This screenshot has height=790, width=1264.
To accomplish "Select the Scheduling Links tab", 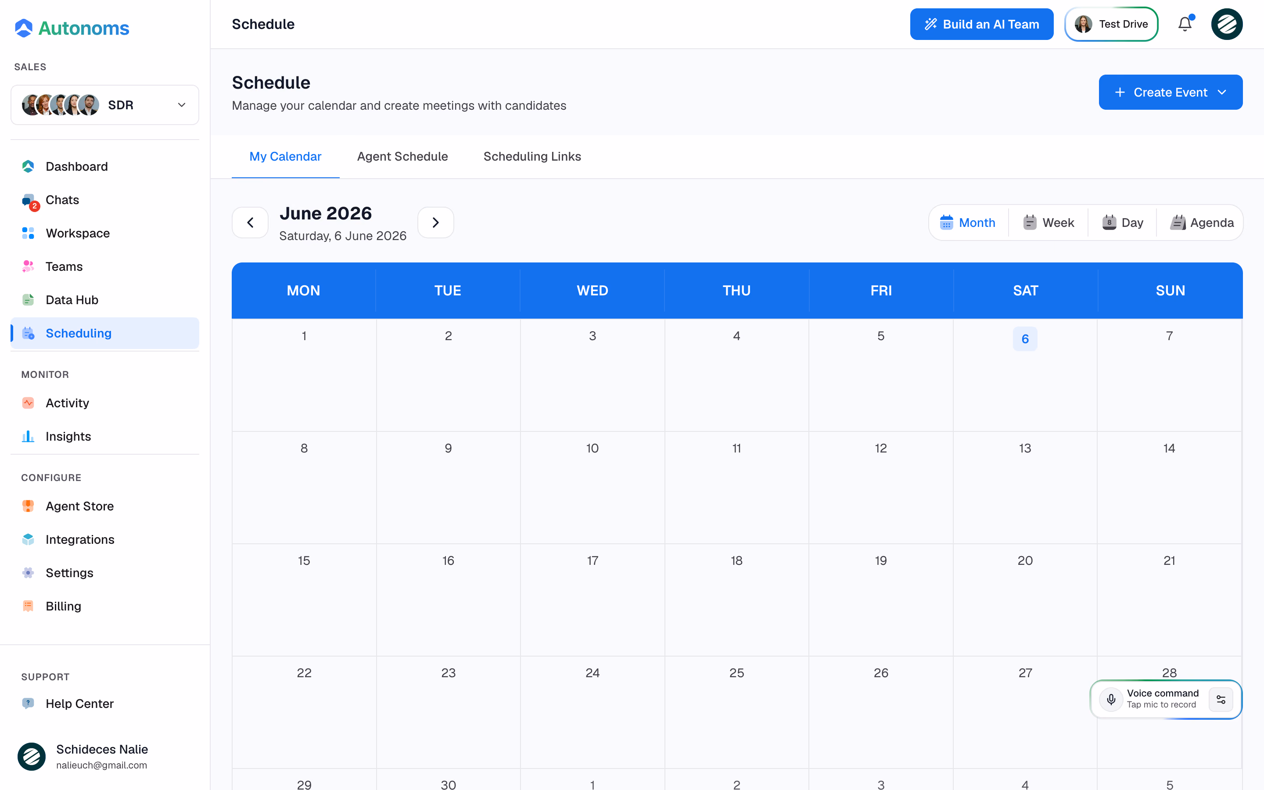I will tap(532, 156).
